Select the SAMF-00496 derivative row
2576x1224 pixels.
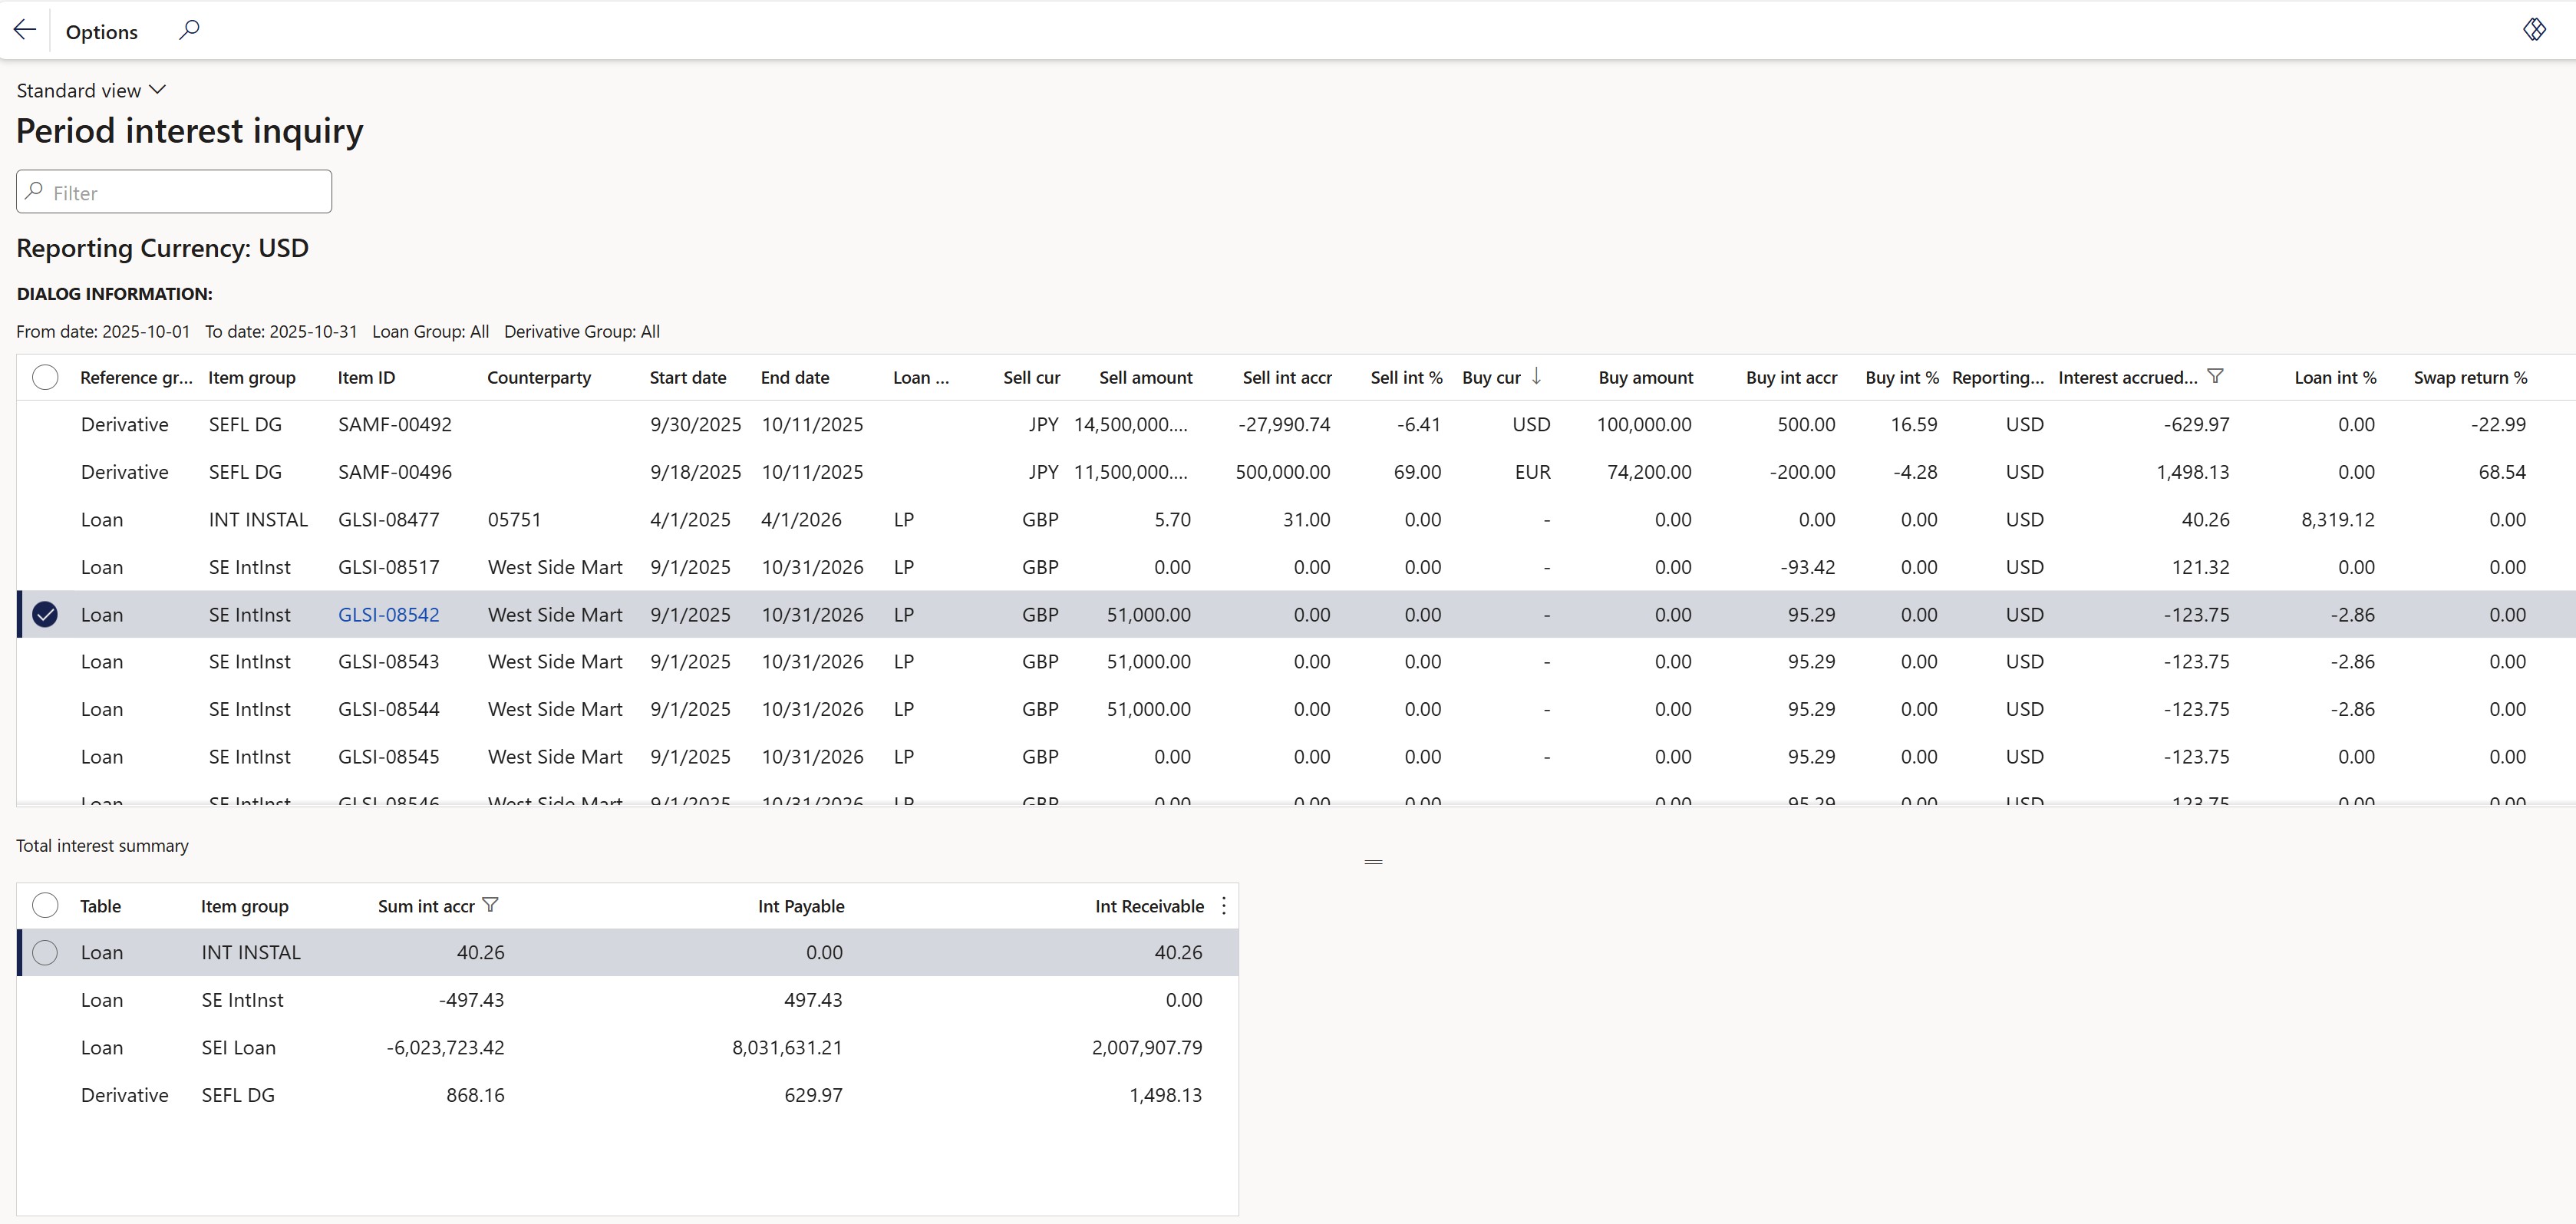tap(45, 472)
